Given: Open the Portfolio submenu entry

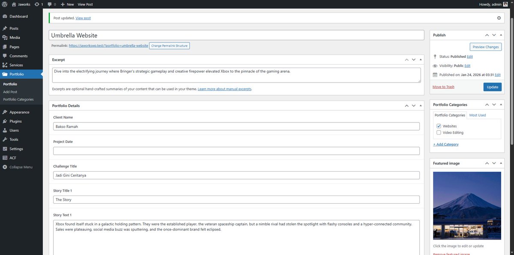Looking at the screenshot, I should (10, 84).
